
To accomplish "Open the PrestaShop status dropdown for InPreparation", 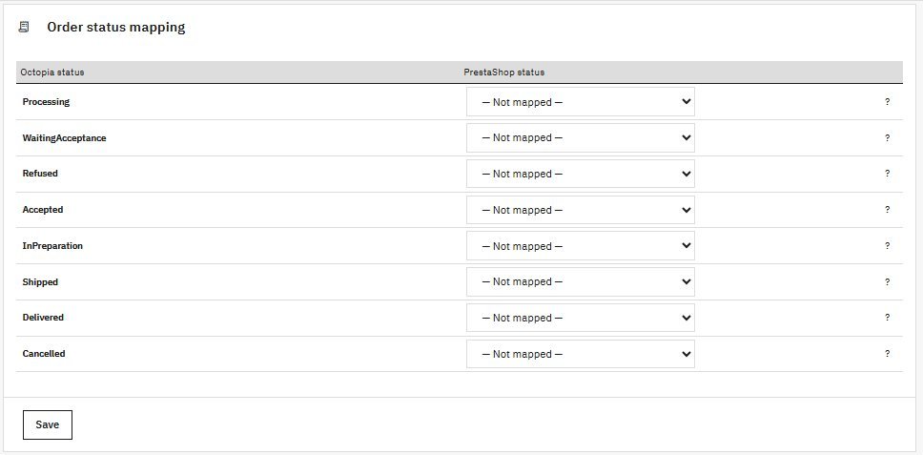I will point(581,246).
